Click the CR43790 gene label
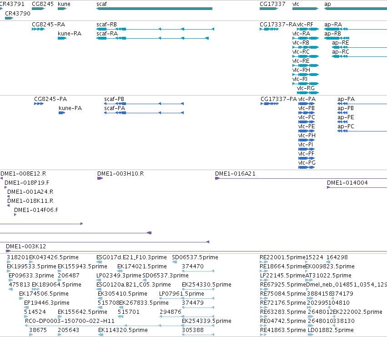Image resolution: width=387 pixels, height=337 pixels. click(18, 13)
